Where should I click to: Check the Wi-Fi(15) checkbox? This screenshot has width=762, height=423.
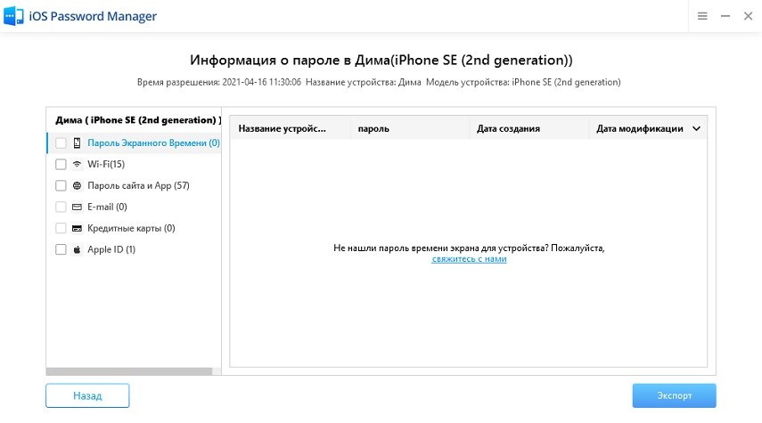(x=61, y=164)
